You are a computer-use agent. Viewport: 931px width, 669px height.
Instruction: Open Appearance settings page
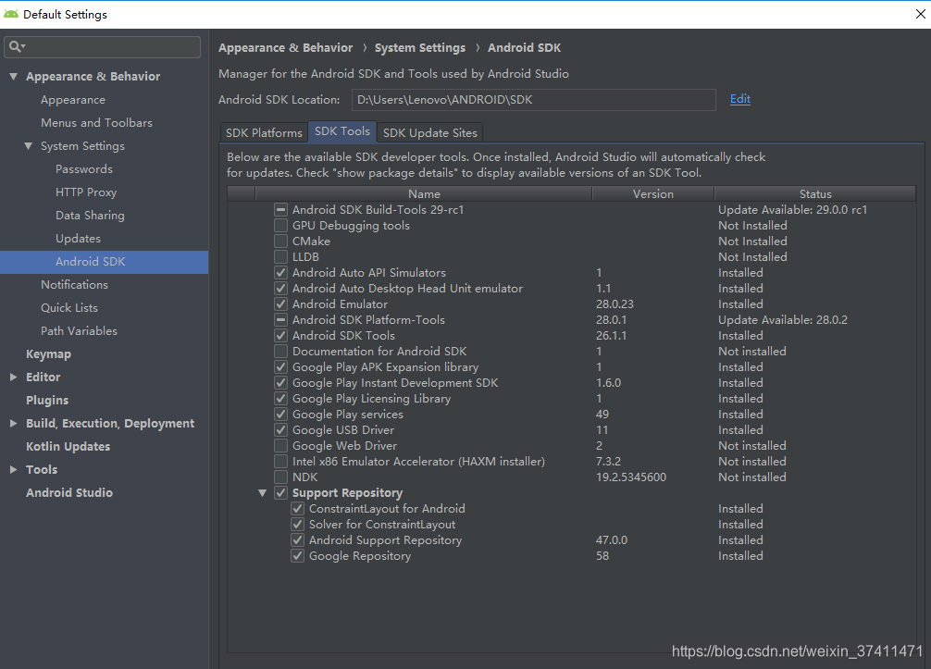[73, 100]
